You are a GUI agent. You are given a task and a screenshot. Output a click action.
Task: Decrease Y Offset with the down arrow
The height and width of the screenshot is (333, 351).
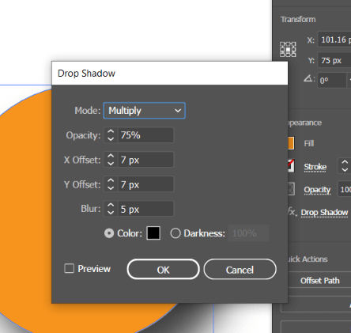[111, 188]
